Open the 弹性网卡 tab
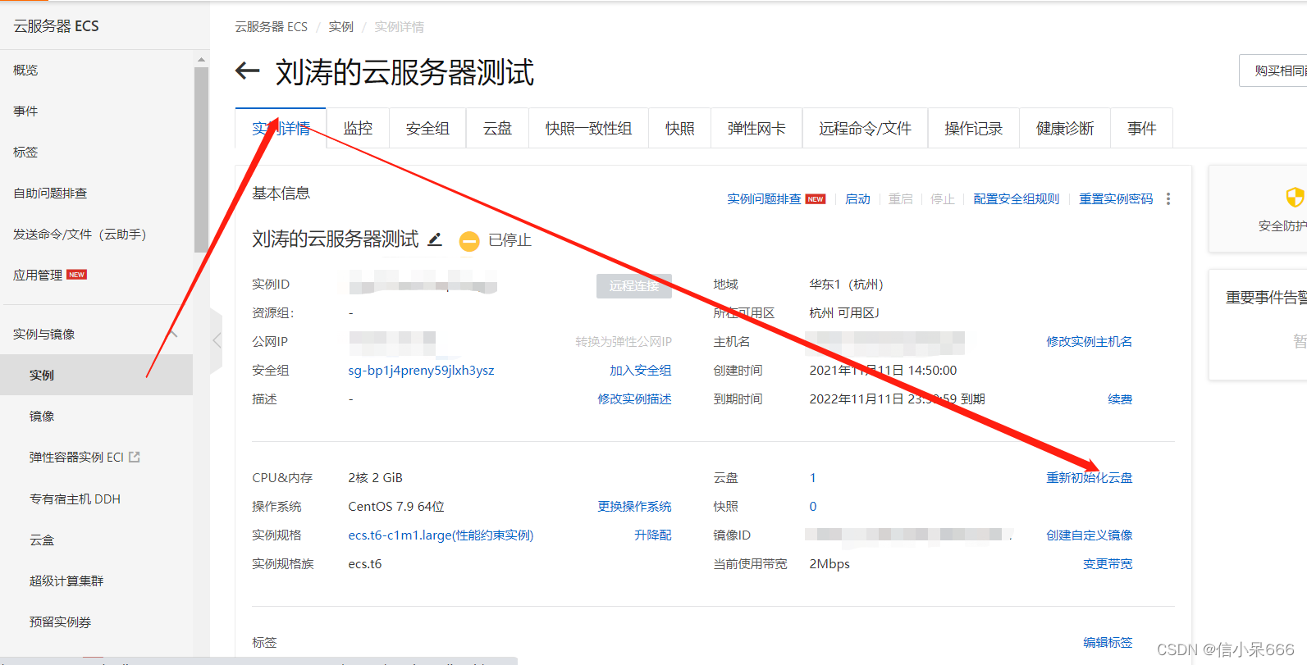 coord(756,128)
